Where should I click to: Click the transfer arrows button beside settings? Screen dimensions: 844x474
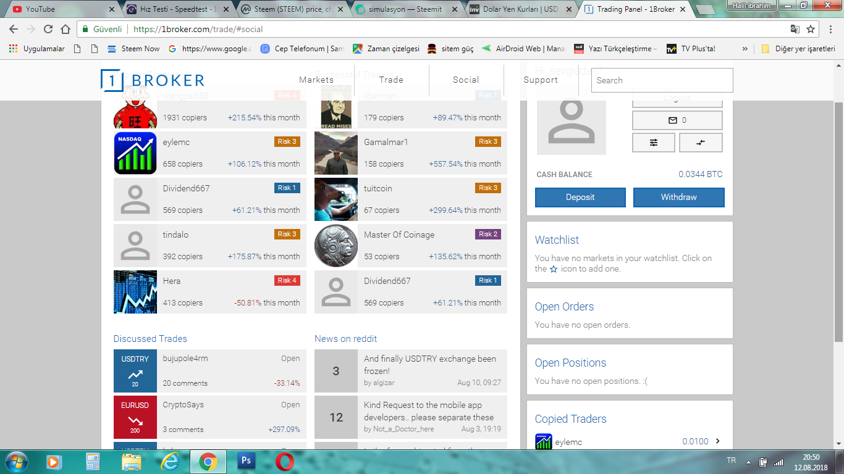701,143
